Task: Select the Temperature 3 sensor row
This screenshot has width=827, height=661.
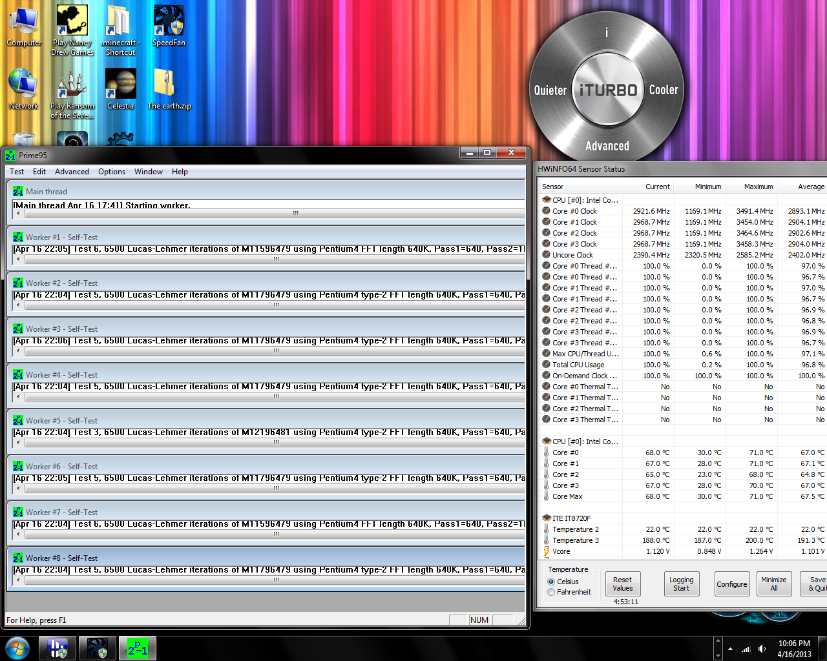Action: [683, 540]
